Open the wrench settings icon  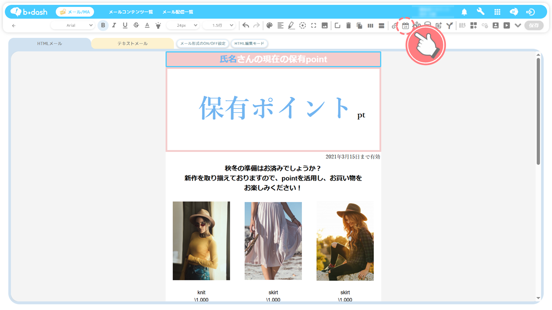(480, 12)
